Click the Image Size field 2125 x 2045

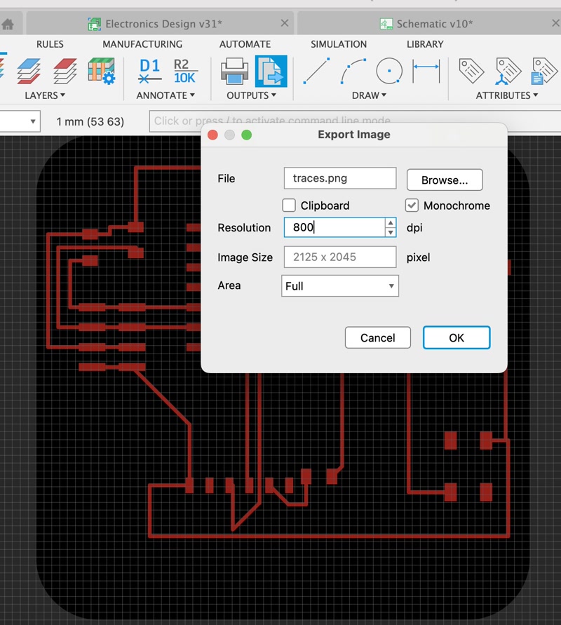(x=340, y=257)
